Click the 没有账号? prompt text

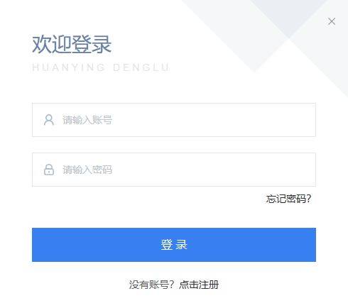[x=151, y=285]
